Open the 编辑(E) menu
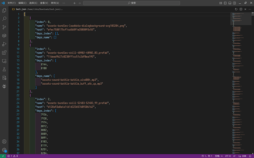The height and width of the screenshot is (158, 254). coord(22,3)
